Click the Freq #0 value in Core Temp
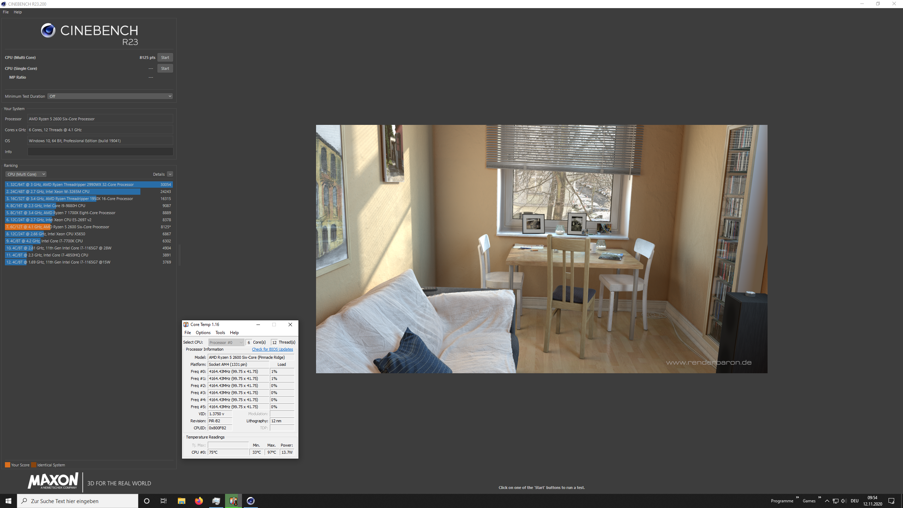 point(238,371)
